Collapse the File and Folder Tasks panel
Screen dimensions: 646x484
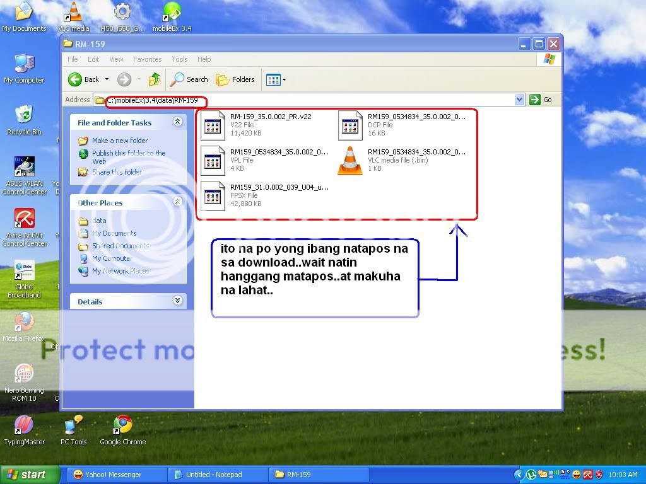pos(177,122)
